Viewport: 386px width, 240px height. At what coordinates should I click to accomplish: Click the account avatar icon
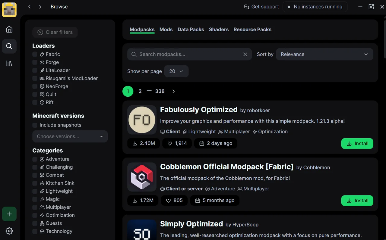9,10
